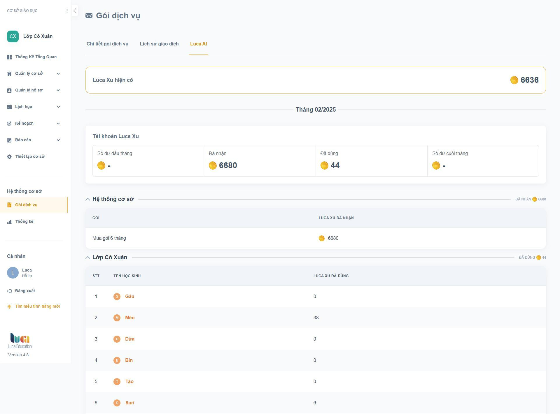Open the Lịch sử giao dịch tab
Screen dimensions: 560x414
click(x=159, y=44)
